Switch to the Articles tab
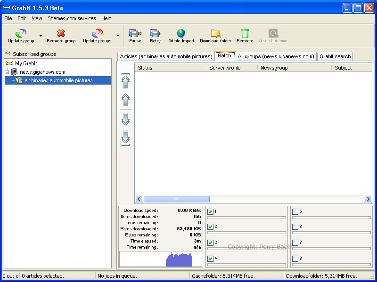This screenshot has width=377, height=282. pos(166,56)
